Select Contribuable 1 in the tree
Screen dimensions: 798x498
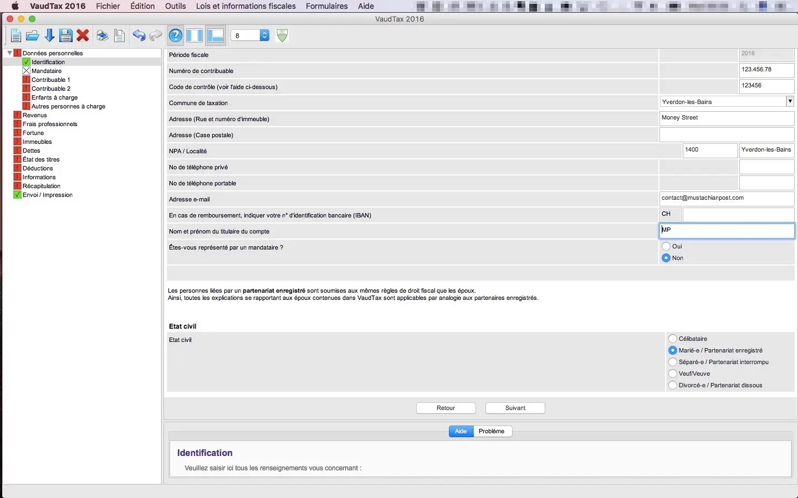tap(51, 80)
